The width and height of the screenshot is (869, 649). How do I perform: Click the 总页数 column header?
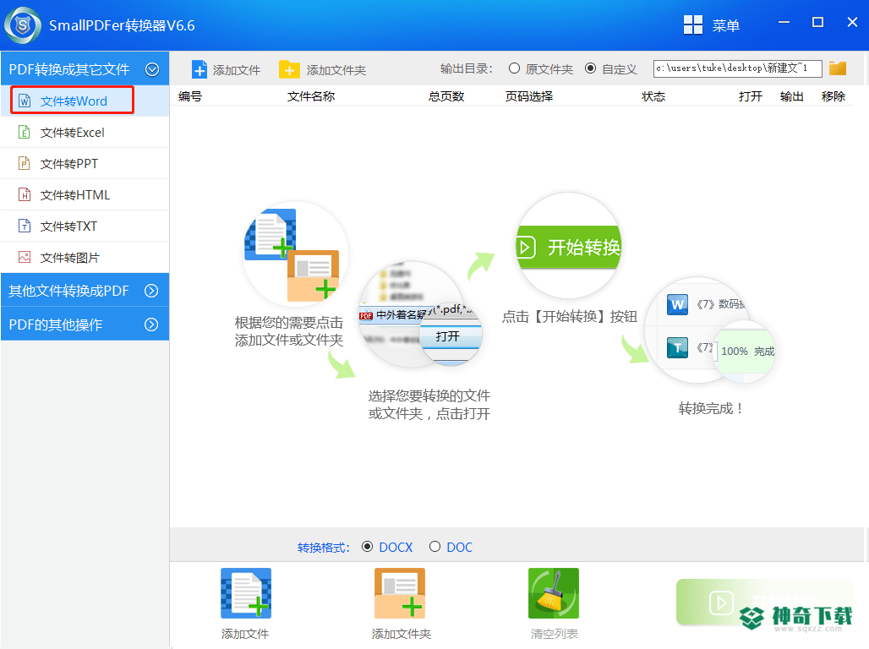(x=446, y=95)
